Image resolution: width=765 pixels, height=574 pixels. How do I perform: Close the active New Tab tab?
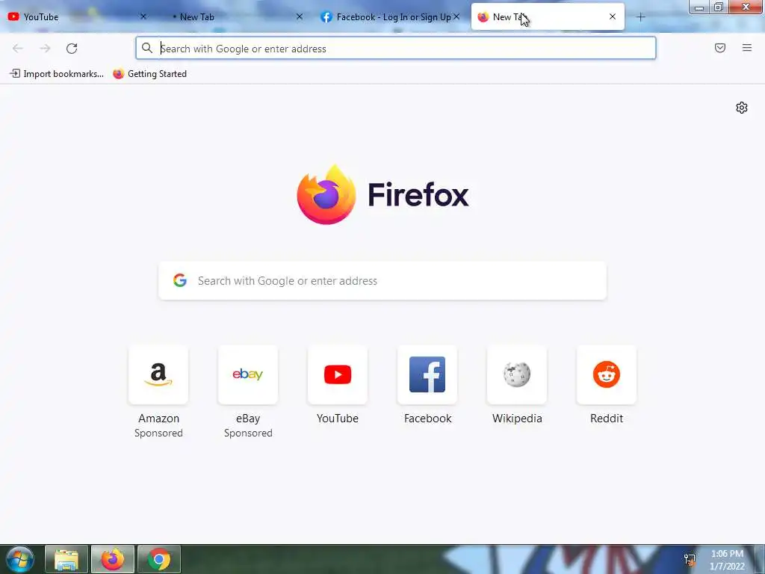(x=613, y=16)
